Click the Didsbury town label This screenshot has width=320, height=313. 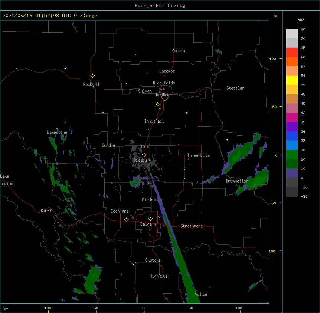[x=143, y=160]
